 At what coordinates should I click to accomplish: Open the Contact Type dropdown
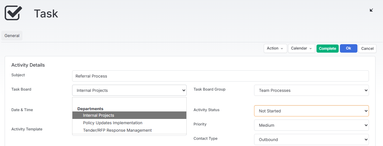pyautogui.click(x=312, y=139)
